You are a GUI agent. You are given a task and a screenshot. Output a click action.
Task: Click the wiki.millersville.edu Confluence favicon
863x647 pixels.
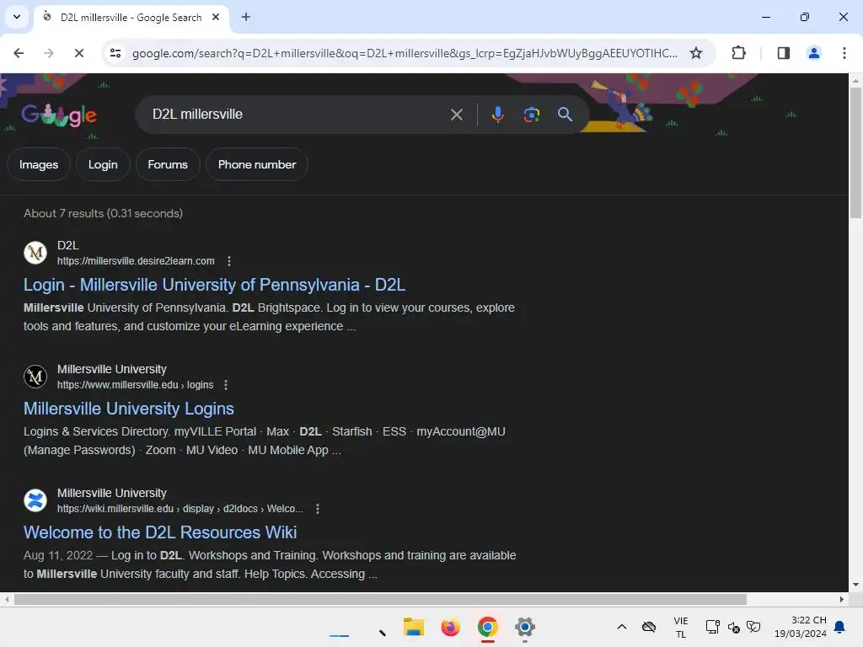pyautogui.click(x=35, y=500)
